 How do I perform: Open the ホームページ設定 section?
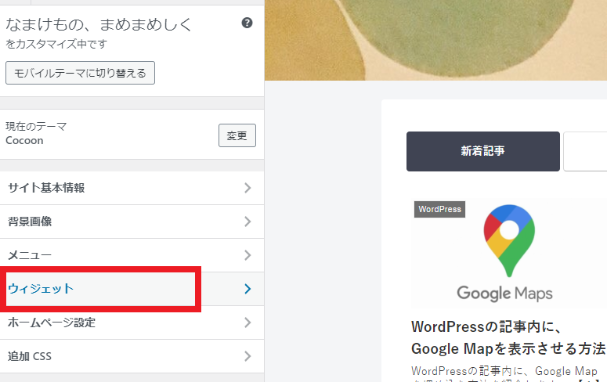(x=132, y=323)
